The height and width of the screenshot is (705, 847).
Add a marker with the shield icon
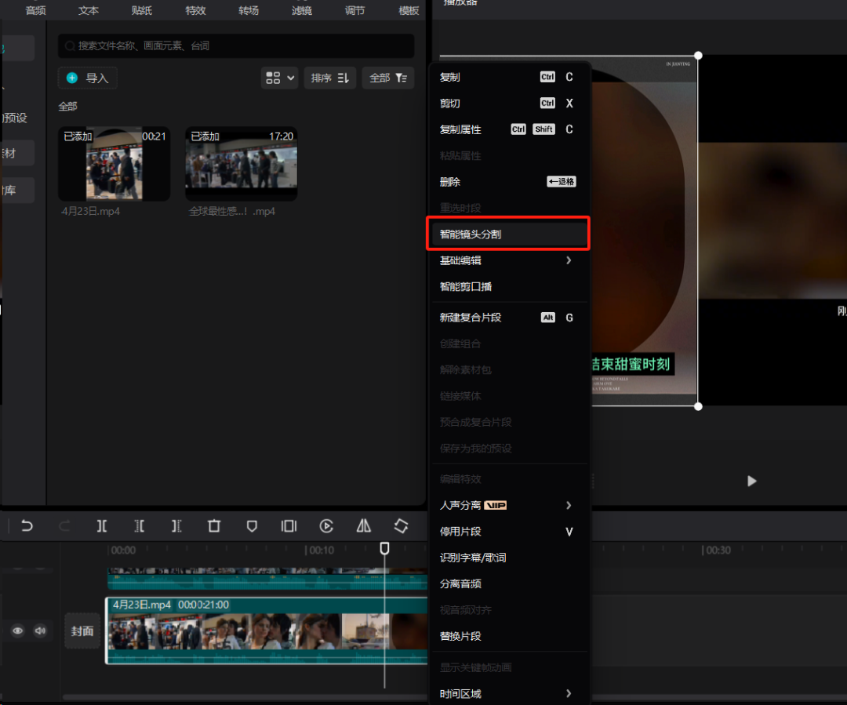click(252, 526)
